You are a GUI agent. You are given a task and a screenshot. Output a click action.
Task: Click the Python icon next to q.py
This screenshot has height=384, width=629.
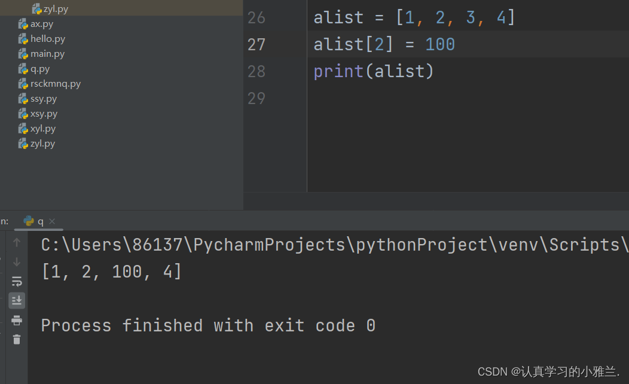click(x=23, y=69)
